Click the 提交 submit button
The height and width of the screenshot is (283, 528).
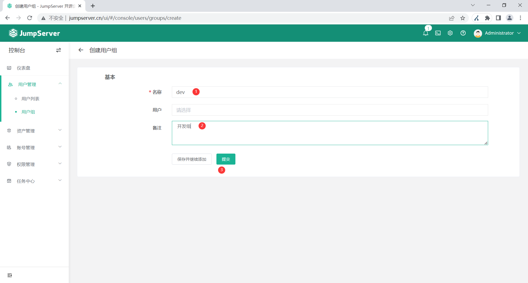226,159
